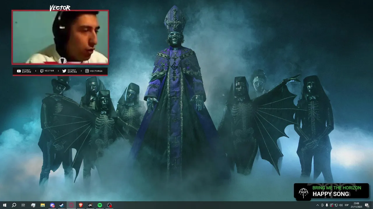Click the screen capture tray icon with red dot
This screenshot has width=373, height=209.
[332, 205]
